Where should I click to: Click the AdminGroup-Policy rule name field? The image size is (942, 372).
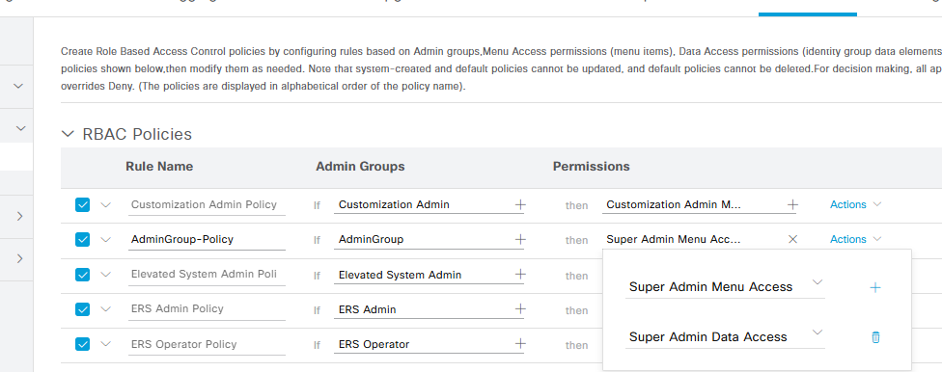tap(207, 239)
